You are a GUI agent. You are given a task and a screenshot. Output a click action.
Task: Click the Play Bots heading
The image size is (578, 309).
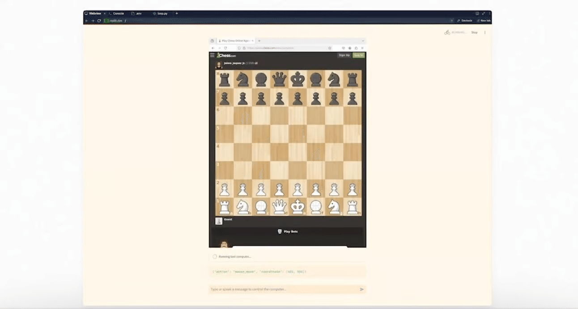[288, 231]
